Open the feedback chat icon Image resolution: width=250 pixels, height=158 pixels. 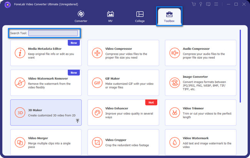click(x=208, y=4)
